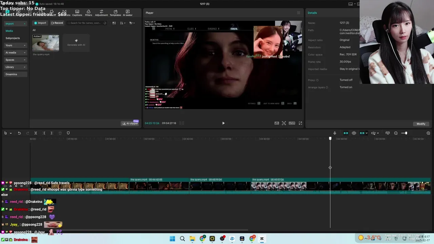Image resolution: width=434 pixels, height=244 pixels.
Task: Click the timeline playhead handle
Action: click(330, 139)
